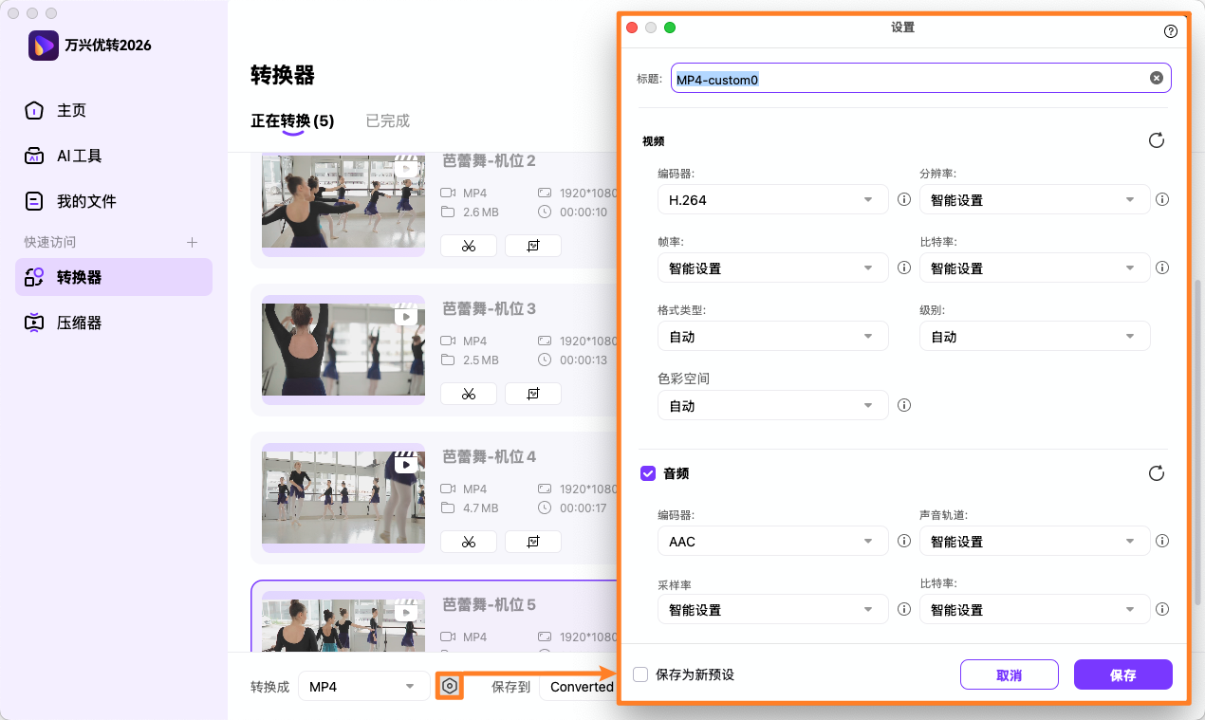
Task: Dismiss the dialog with 取消
Action: coord(1009,674)
